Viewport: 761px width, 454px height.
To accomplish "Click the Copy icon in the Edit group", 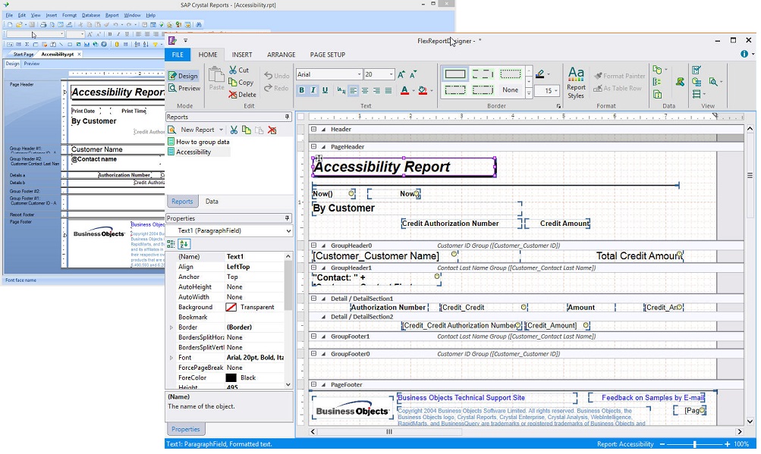I will (233, 83).
